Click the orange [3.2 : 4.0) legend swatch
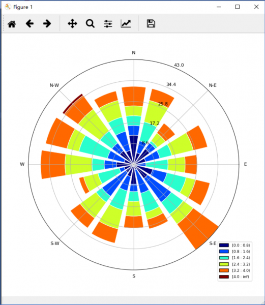 [224, 270]
